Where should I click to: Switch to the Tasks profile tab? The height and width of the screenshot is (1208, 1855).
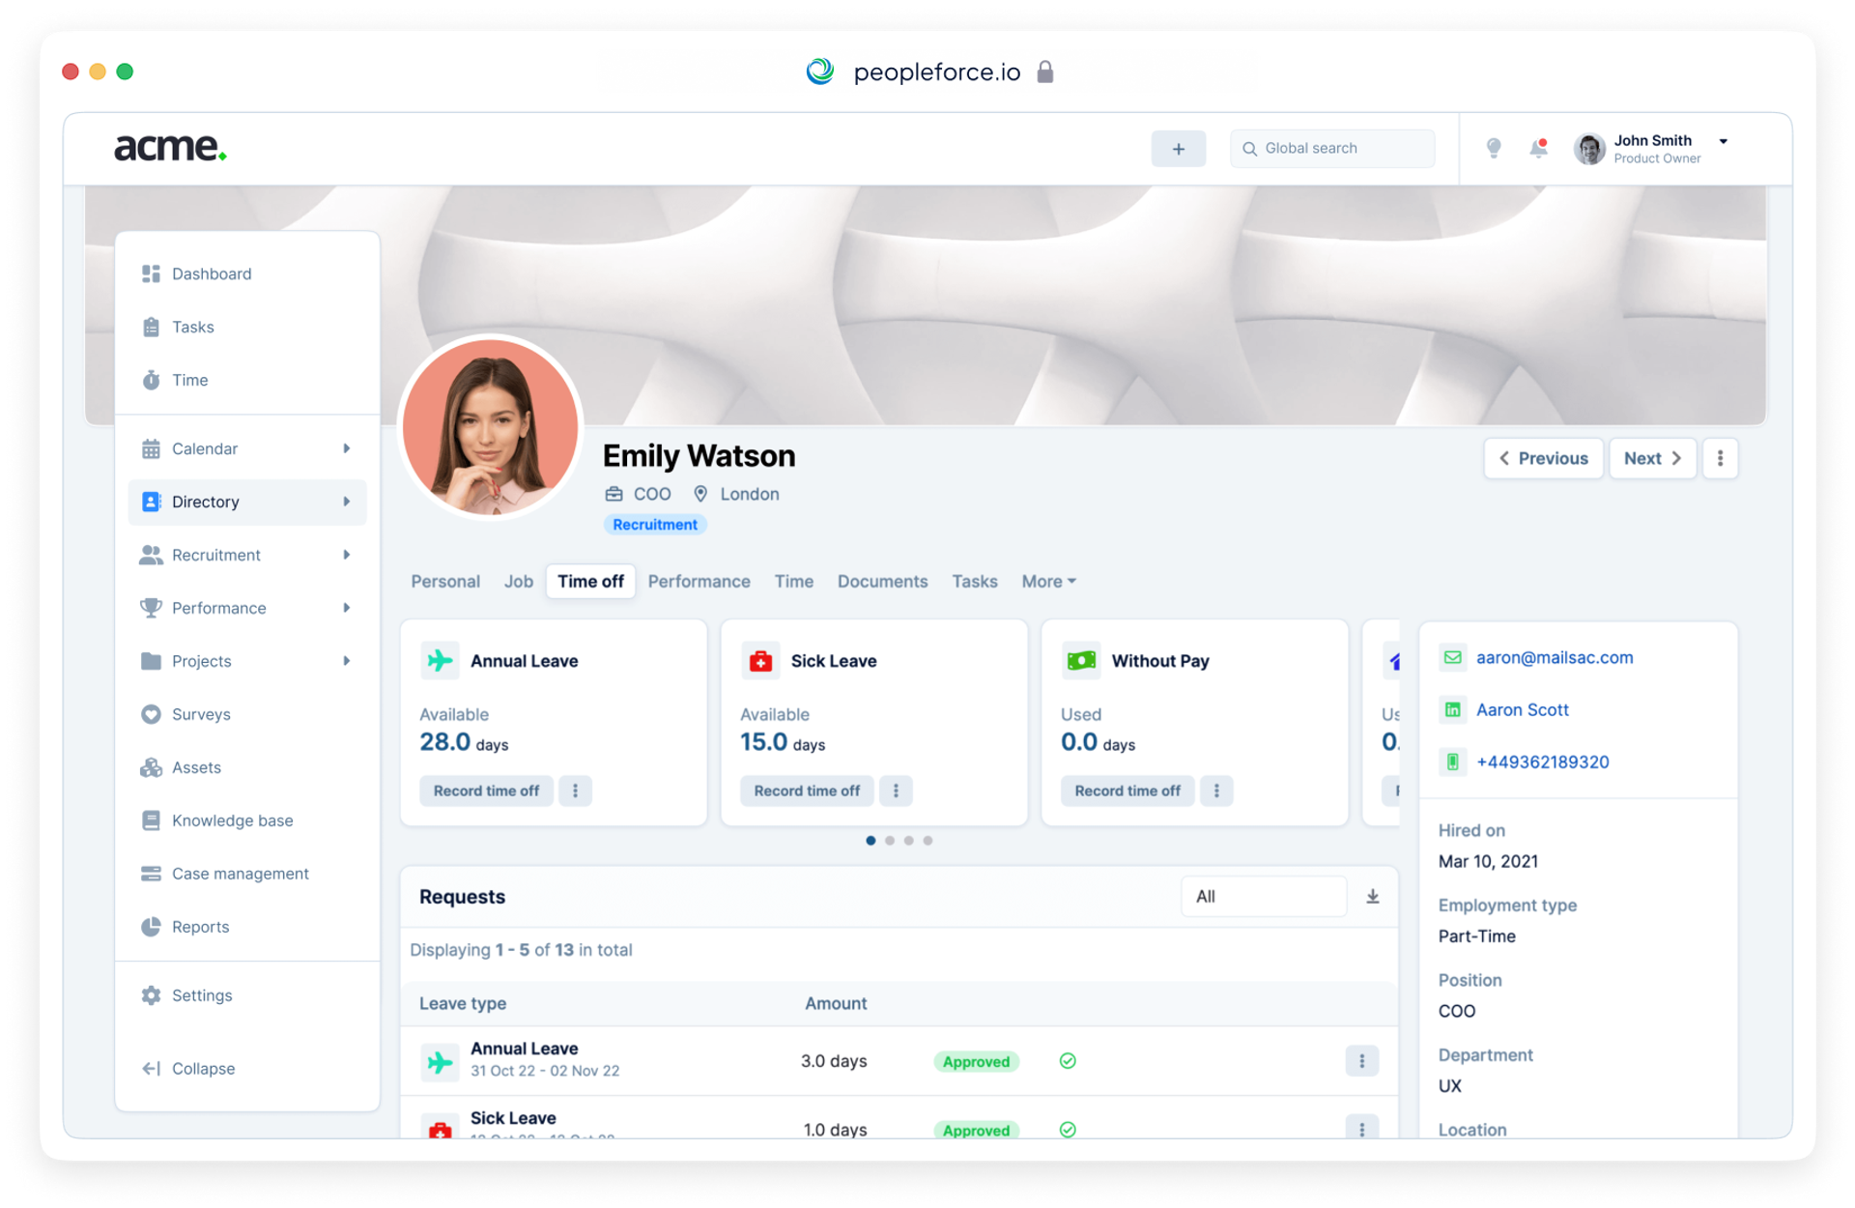(974, 581)
